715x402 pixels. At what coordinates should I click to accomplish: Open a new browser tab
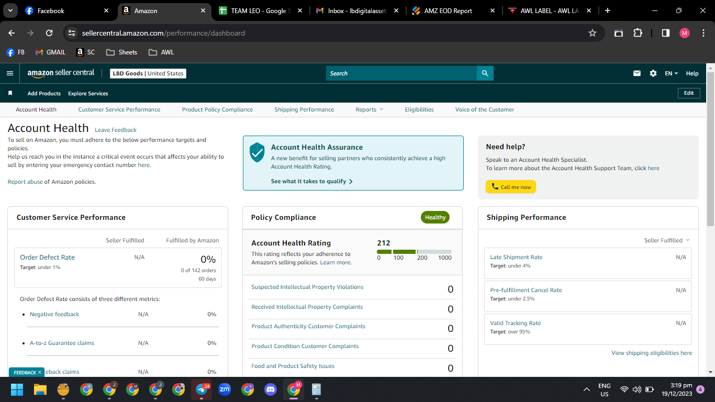(x=607, y=10)
